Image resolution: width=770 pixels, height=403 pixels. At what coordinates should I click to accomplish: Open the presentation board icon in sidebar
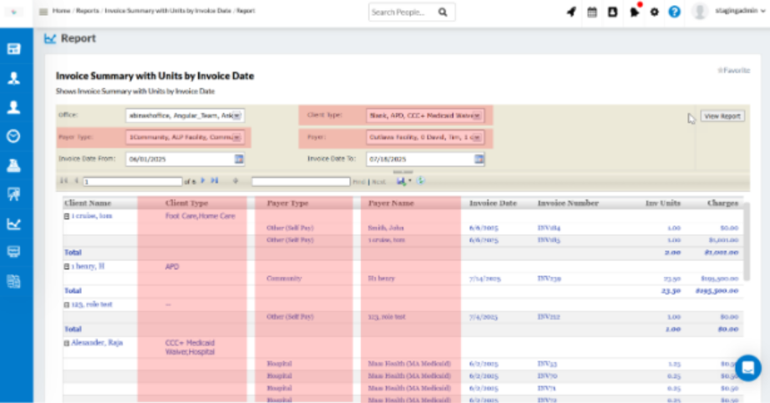click(13, 194)
